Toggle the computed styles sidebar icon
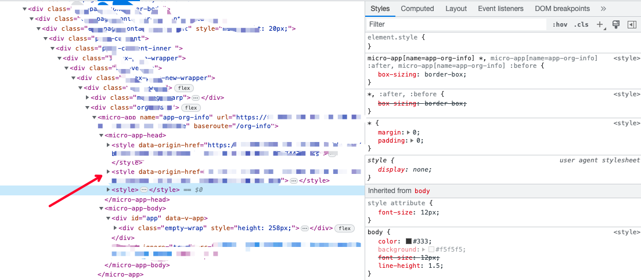 632,24
